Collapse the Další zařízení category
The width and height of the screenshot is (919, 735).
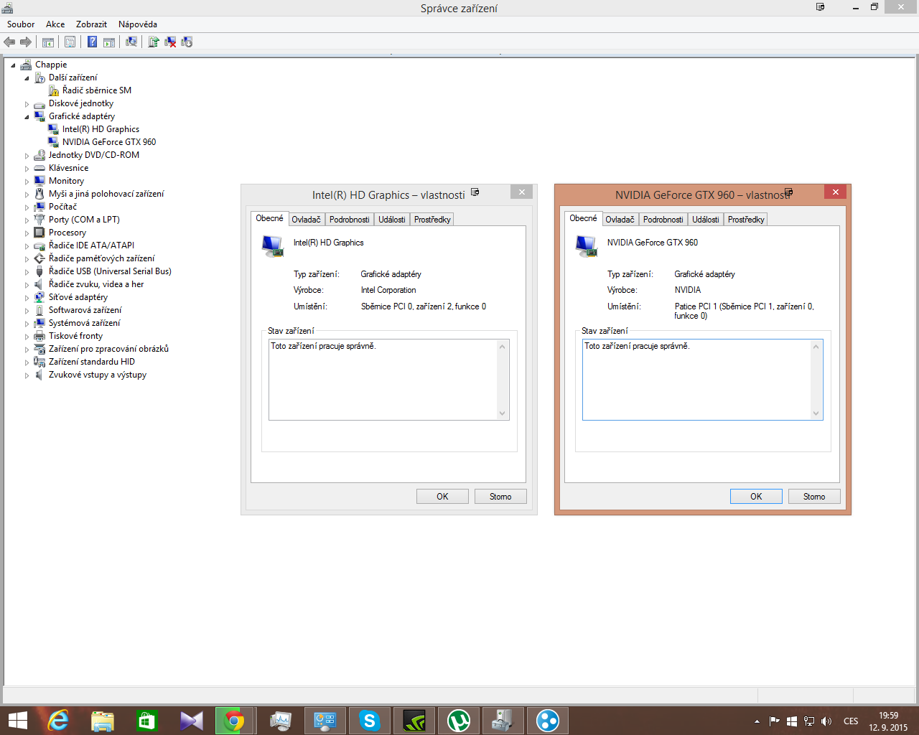(x=27, y=78)
